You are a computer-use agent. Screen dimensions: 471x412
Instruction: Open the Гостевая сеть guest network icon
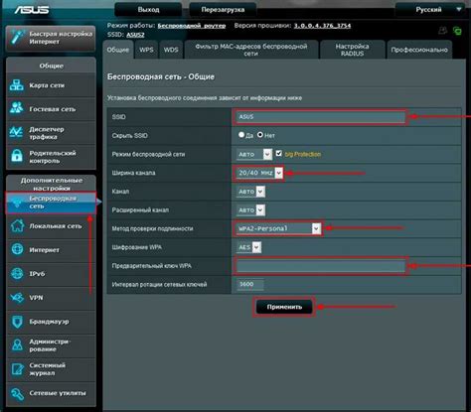pyautogui.click(x=16, y=108)
